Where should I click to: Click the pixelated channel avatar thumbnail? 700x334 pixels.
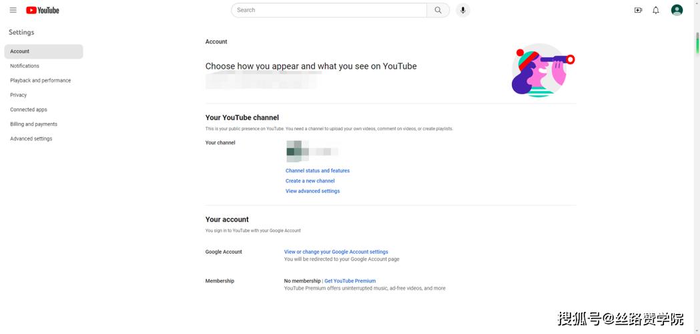[298, 152]
